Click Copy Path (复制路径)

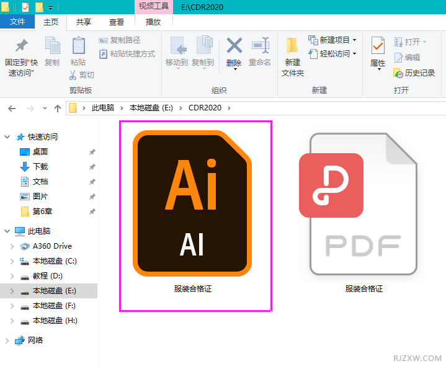point(120,40)
